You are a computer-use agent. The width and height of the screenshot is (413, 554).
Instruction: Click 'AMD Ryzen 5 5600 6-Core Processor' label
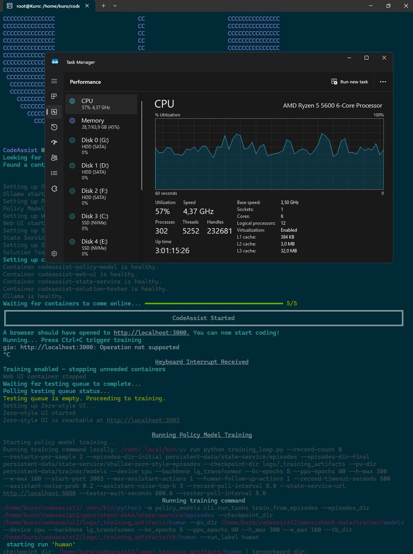(333, 105)
